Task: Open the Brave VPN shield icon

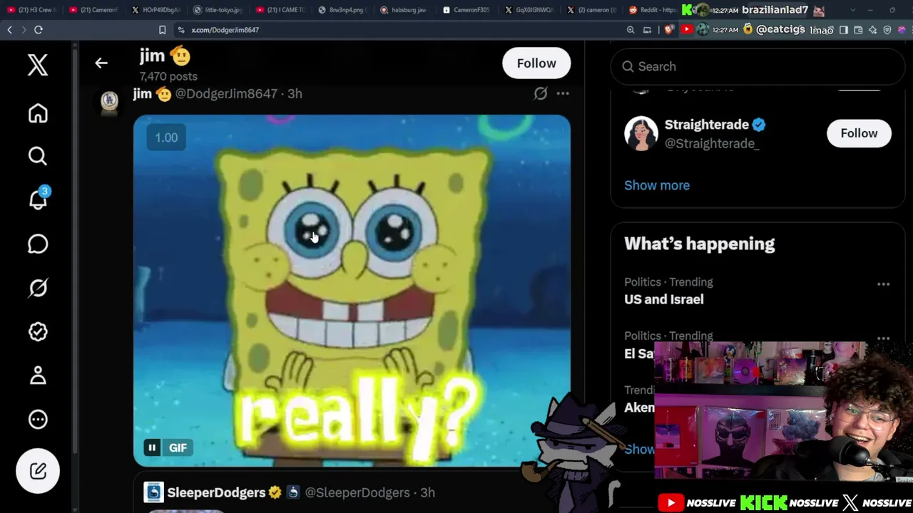Action: point(887,30)
